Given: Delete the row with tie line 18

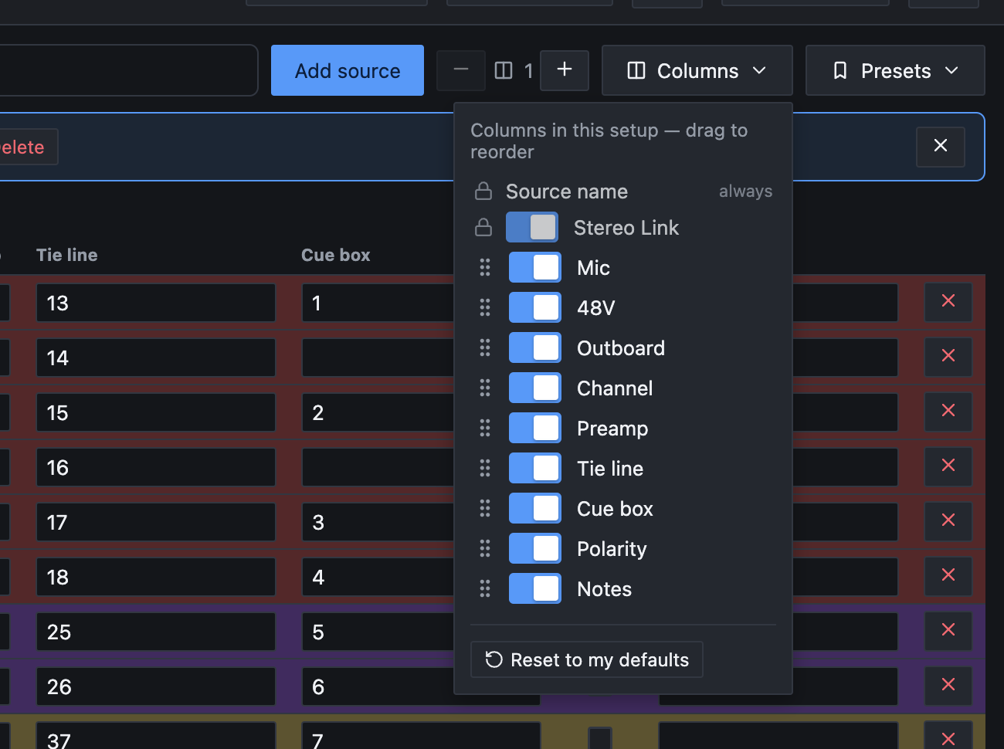Looking at the screenshot, I should pyautogui.click(x=948, y=576).
